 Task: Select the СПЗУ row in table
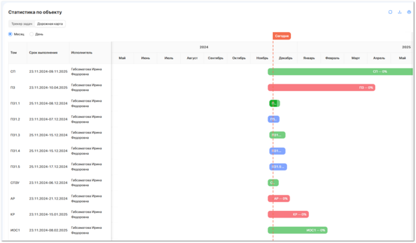(x=60, y=183)
